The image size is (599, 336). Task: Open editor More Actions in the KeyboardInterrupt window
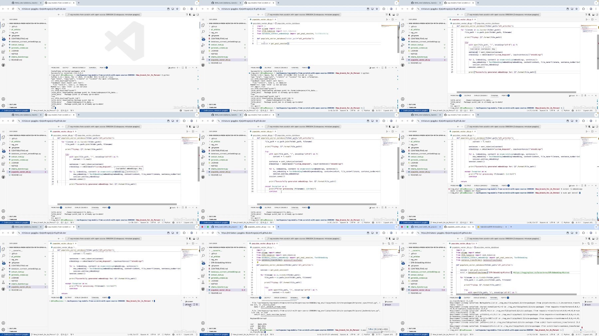(x=396, y=243)
